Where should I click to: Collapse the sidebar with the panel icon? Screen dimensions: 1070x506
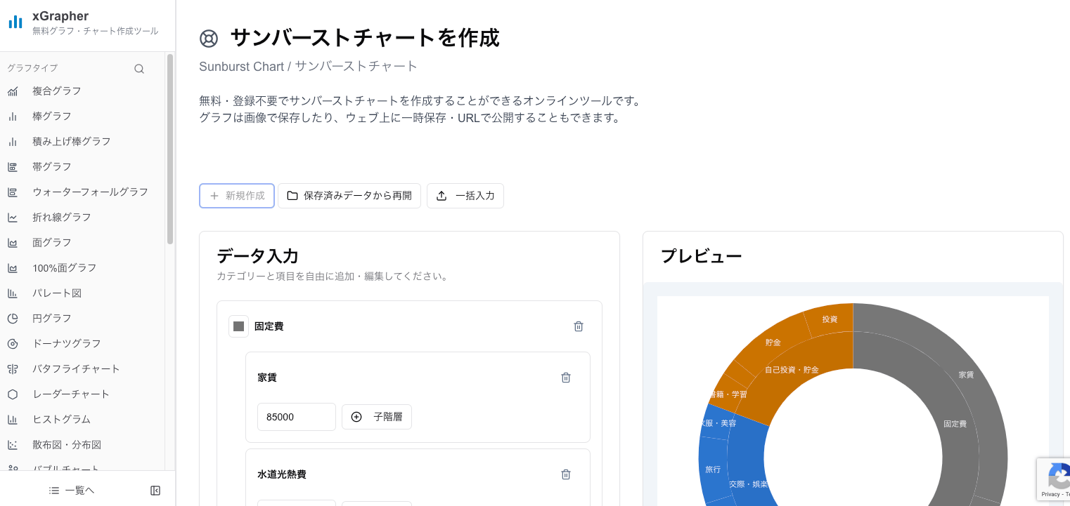coord(155,490)
